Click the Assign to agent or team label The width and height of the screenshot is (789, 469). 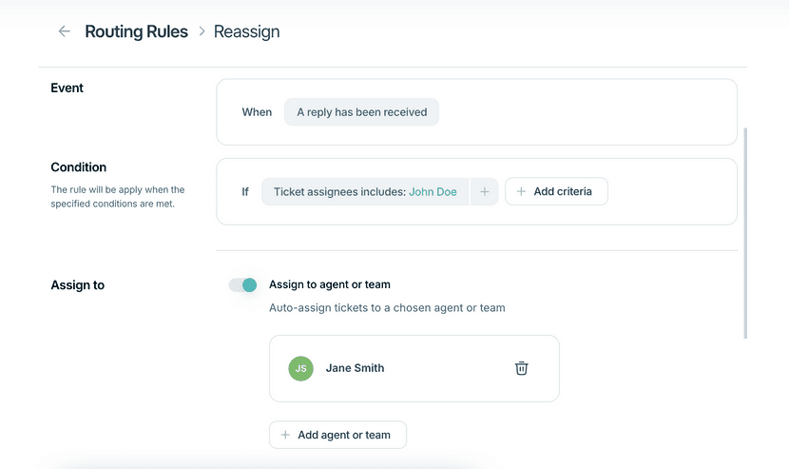point(330,284)
